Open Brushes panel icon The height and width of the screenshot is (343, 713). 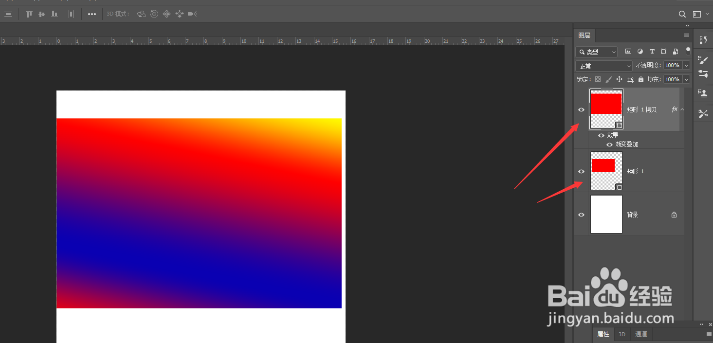(x=703, y=74)
